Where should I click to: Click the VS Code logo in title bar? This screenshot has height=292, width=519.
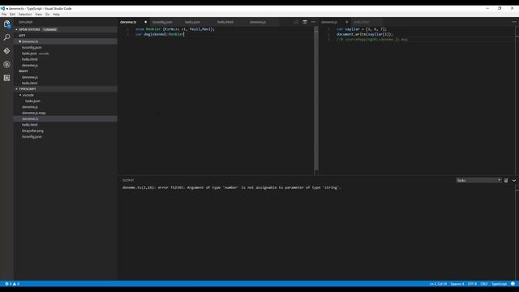tap(3, 8)
